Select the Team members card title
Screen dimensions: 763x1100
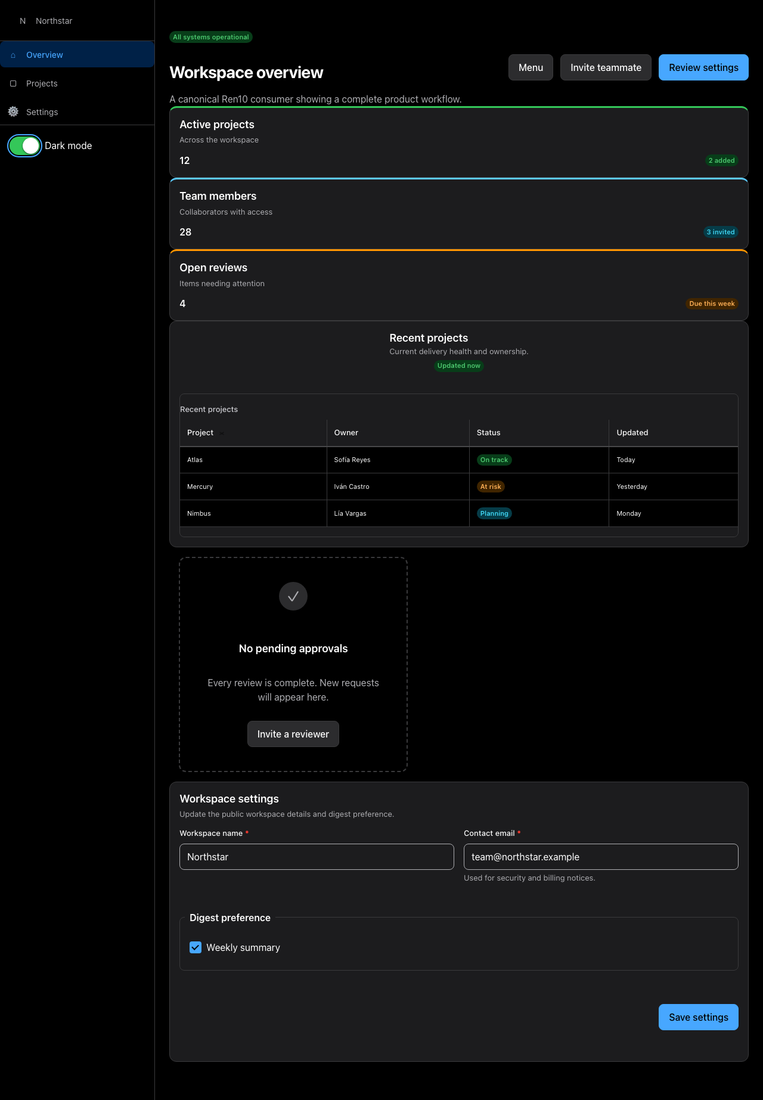(x=218, y=196)
